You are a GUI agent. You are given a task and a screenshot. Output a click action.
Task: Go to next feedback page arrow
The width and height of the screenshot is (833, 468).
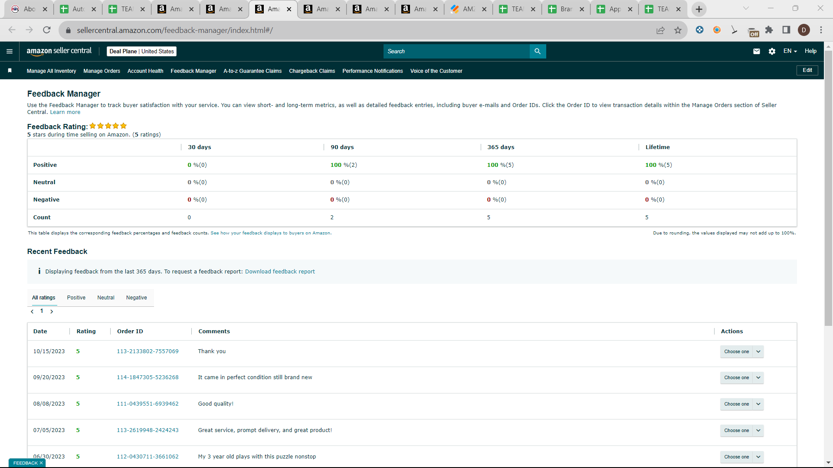click(52, 312)
